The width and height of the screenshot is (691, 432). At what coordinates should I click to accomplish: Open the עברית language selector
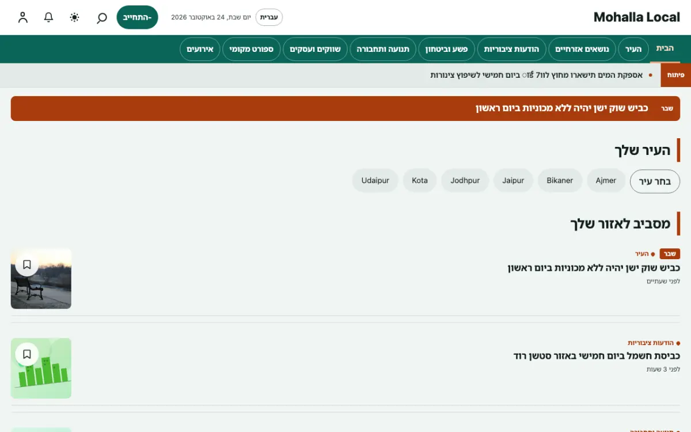269,17
